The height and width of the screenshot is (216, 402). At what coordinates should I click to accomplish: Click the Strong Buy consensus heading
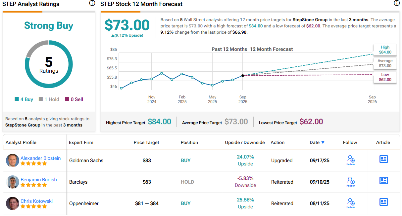[x=49, y=25]
